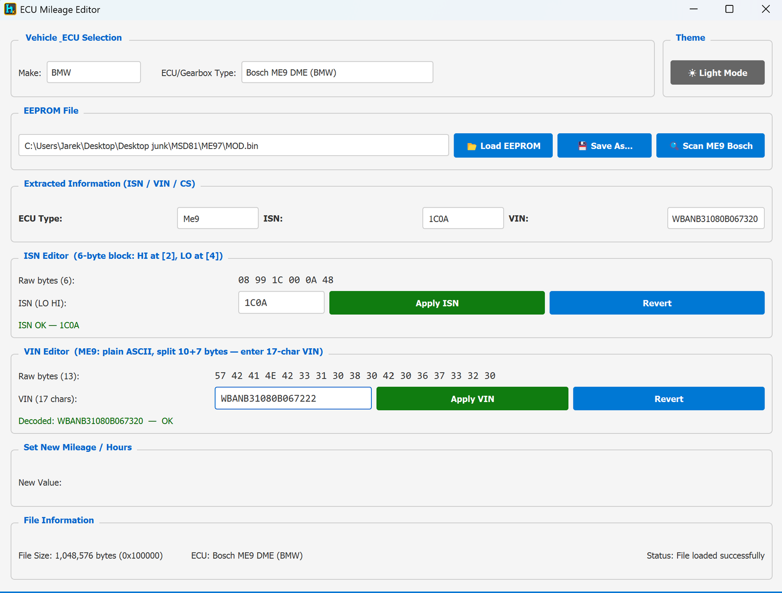The image size is (782, 593).
Task: Click 'Status: File loaded successfully' text
Action: tap(705, 555)
